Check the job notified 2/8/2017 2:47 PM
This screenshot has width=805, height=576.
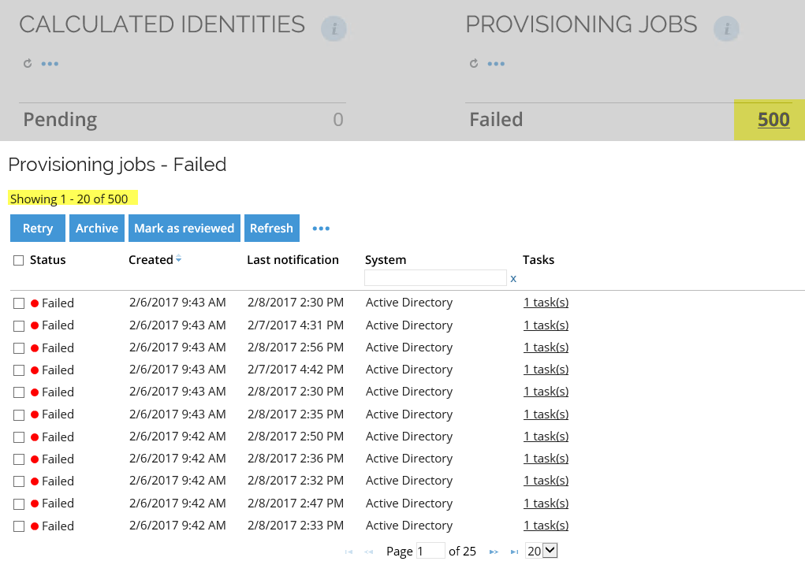18,504
